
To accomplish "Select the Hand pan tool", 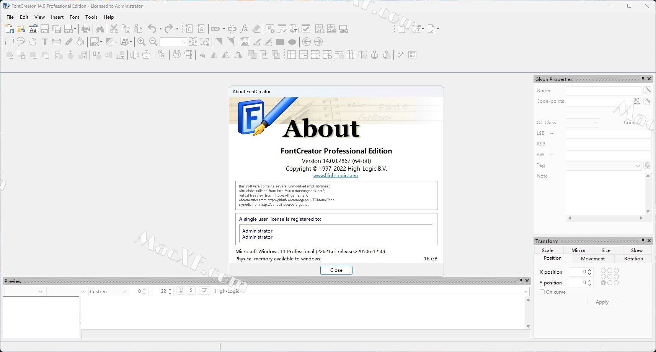I will 33,42.
